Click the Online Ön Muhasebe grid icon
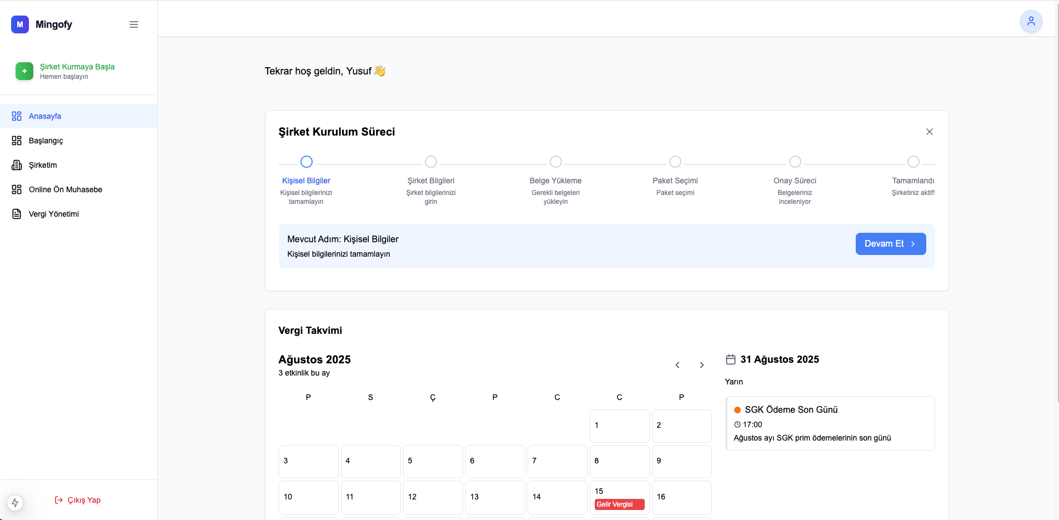This screenshot has width=1059, height=520. point(17,189)
